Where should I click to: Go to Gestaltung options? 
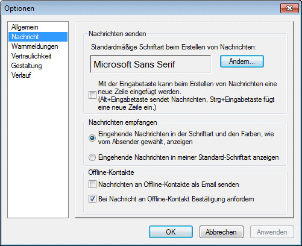click(x=27, y=66)
